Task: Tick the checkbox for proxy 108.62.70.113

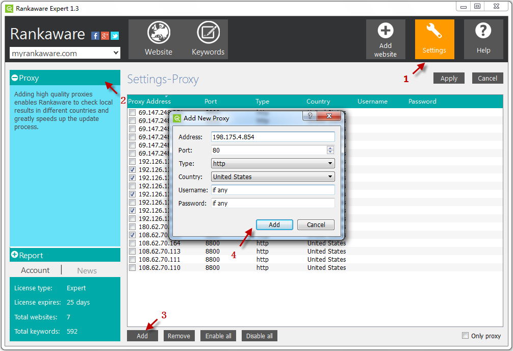Action: 132,252
